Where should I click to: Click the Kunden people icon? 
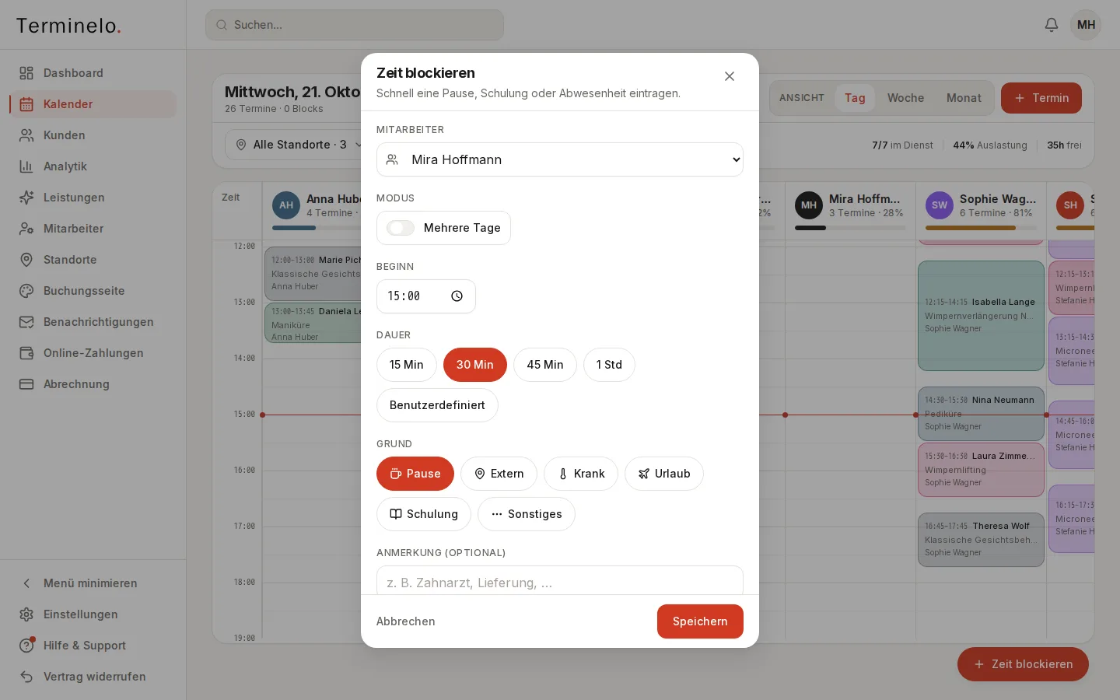pyautogui.click(x=26, y=135)
